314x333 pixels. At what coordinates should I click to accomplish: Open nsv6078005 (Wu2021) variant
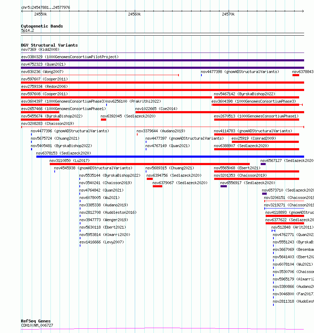99,198
